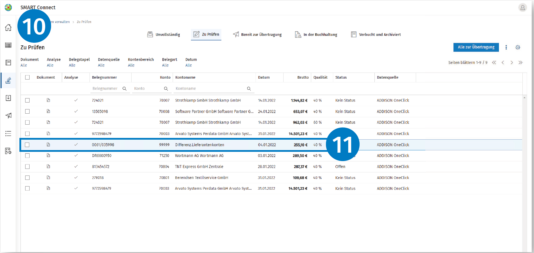This screenshot has height=253, width=534.
Task: Sort by the Status column header
Action: pos(341,77)
